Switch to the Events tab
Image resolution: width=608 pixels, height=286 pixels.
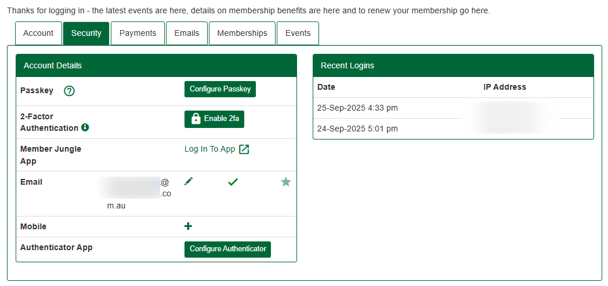[298, 33]
